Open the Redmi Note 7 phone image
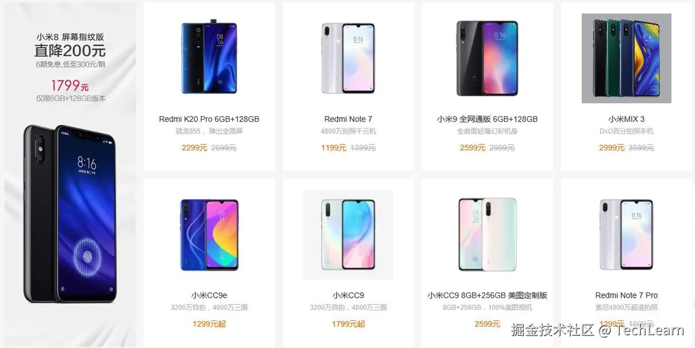 (348, 58)
